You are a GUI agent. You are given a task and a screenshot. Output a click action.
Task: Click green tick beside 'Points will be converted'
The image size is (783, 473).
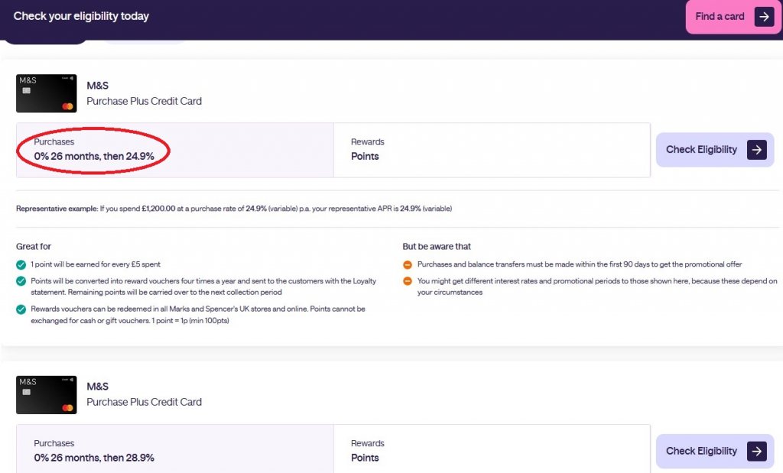[x=21, y=281]
